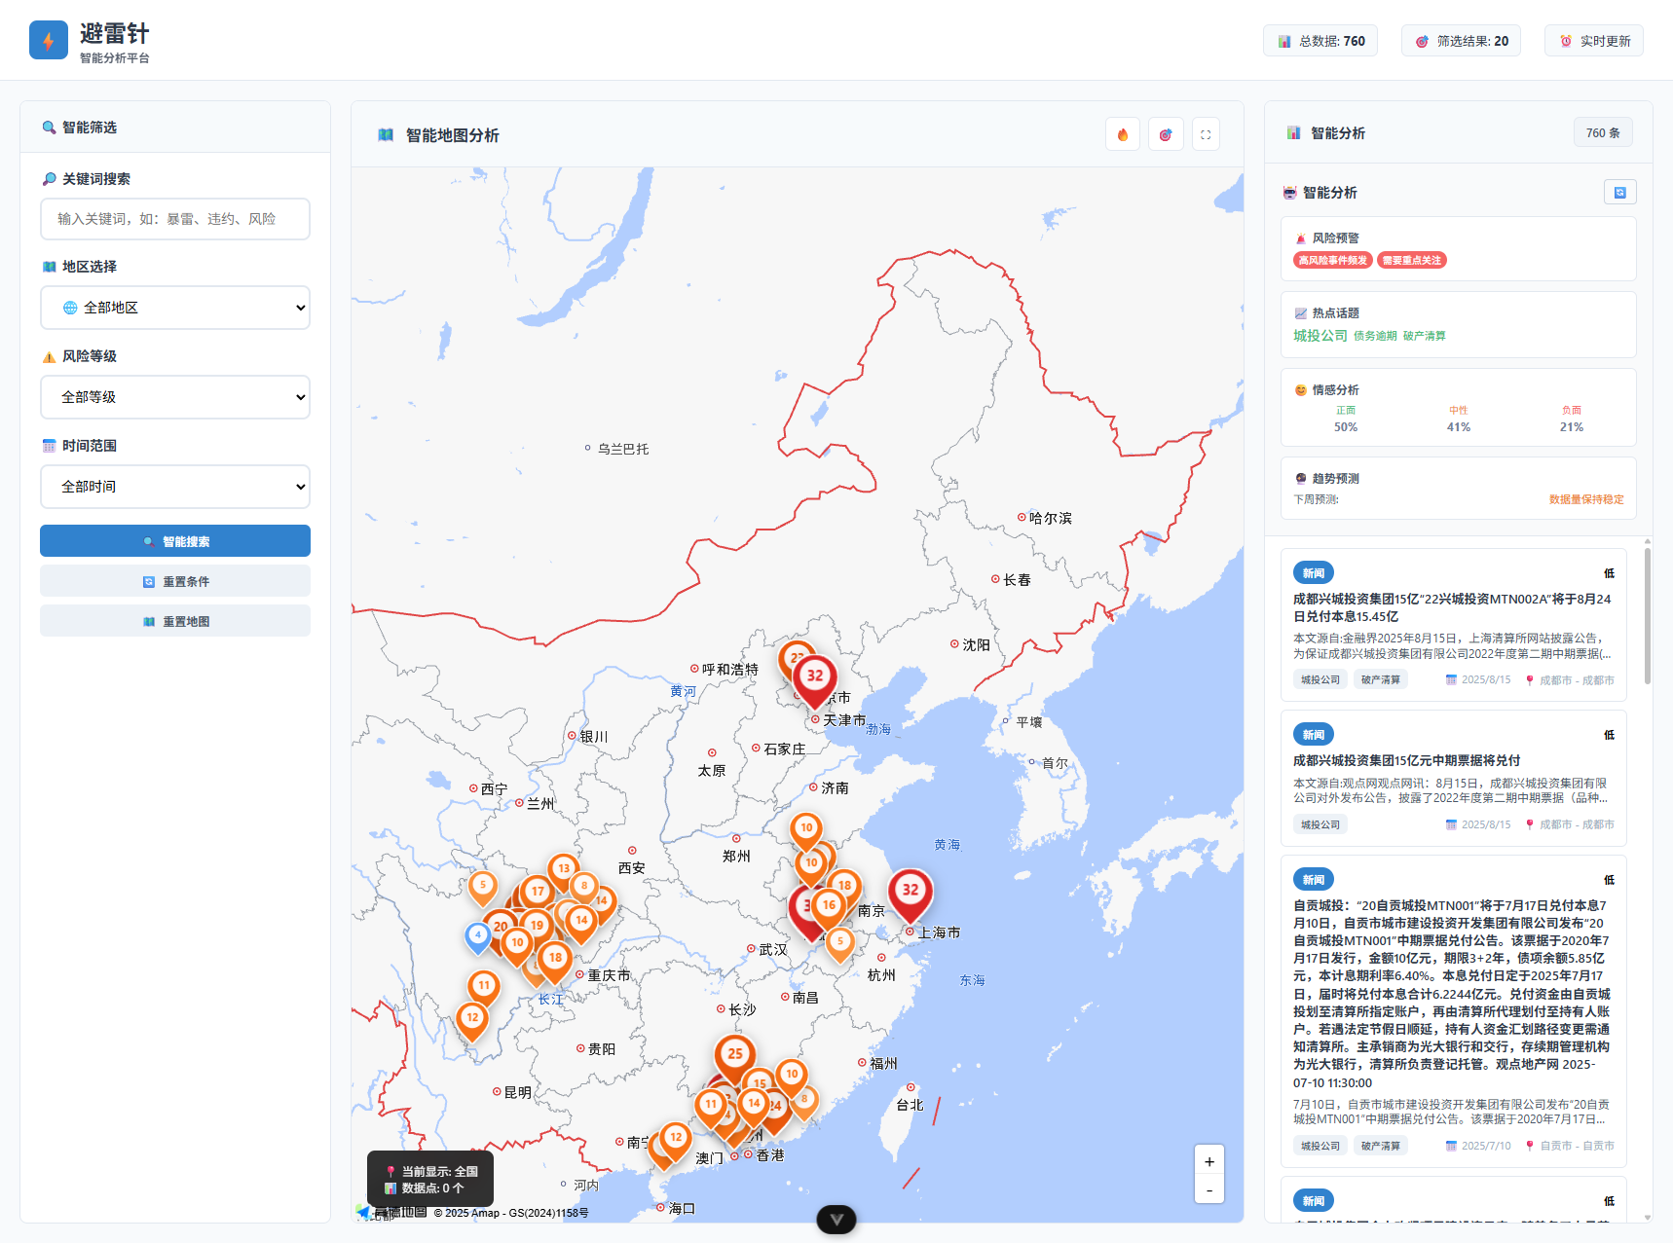Toggle the target marker view icon
The width and height of the screenshot is (1673, 1243).
click(x=1166, y=134)
